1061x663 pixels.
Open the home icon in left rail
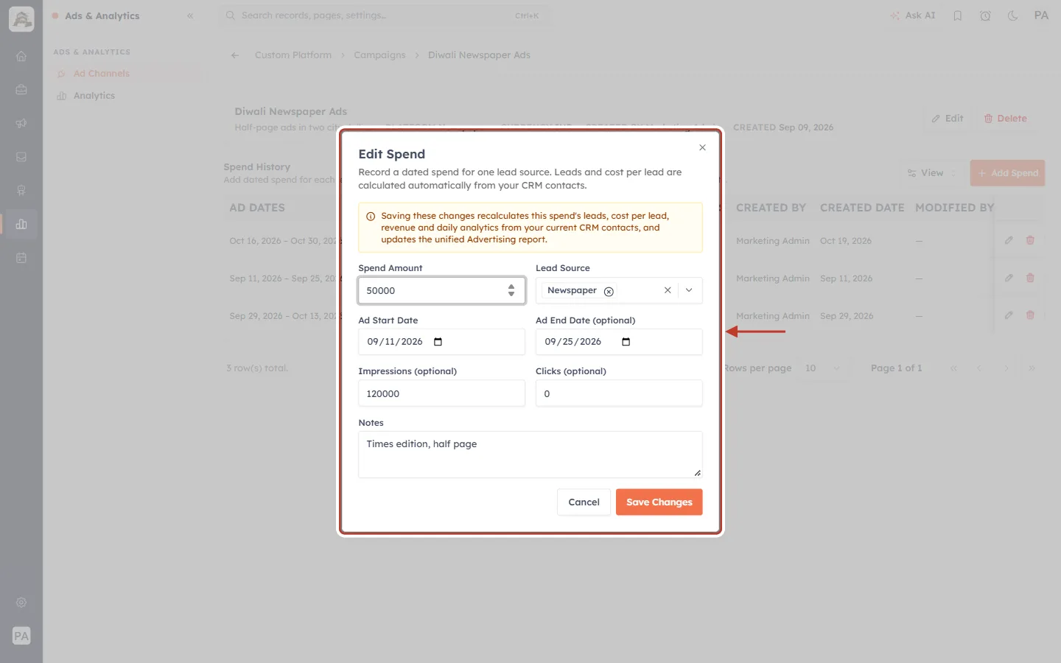tap(21, 56)
